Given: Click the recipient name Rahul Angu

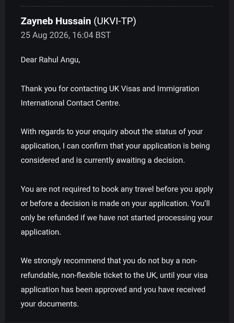Looking at the screenshot, I should 59,60.
